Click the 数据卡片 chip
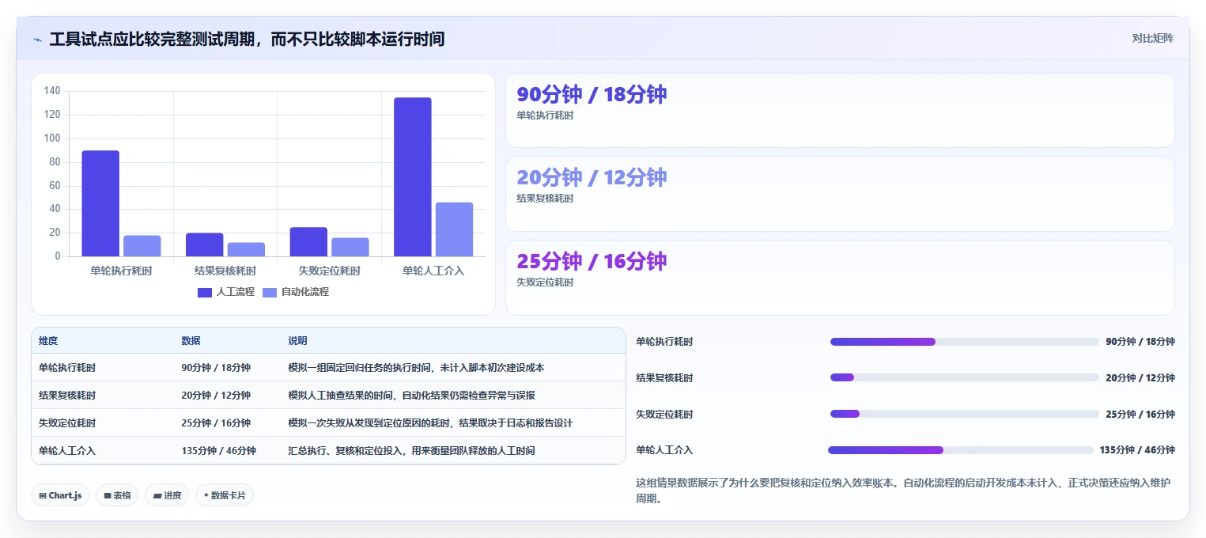The width and height of the screenshot is (1206, 538). (x=225, y=495)
